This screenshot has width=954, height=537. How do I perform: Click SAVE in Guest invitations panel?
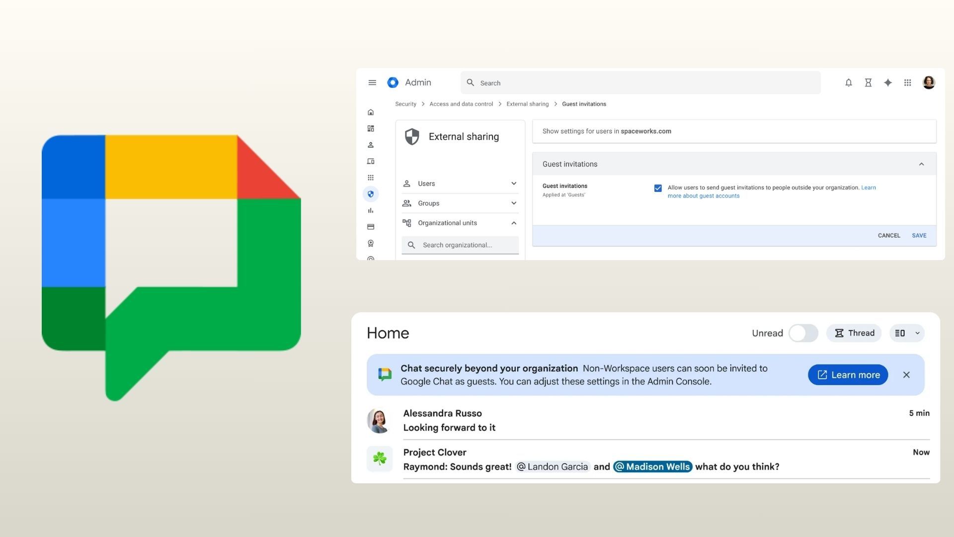pyautogui.click(x=919, y=236)
